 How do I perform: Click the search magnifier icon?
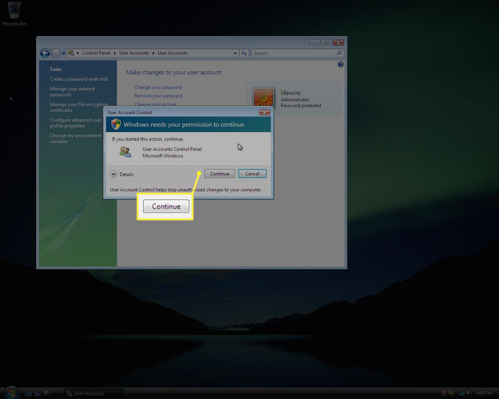click(x=339, y=53)
